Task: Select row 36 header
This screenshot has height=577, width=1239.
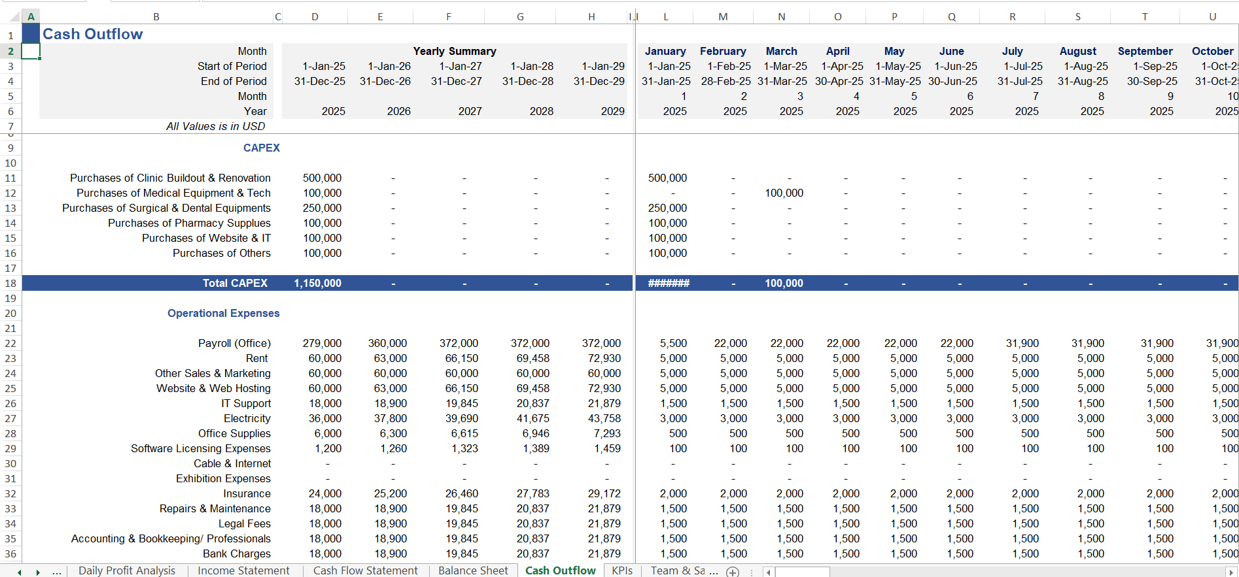Action: pos(10,553)
